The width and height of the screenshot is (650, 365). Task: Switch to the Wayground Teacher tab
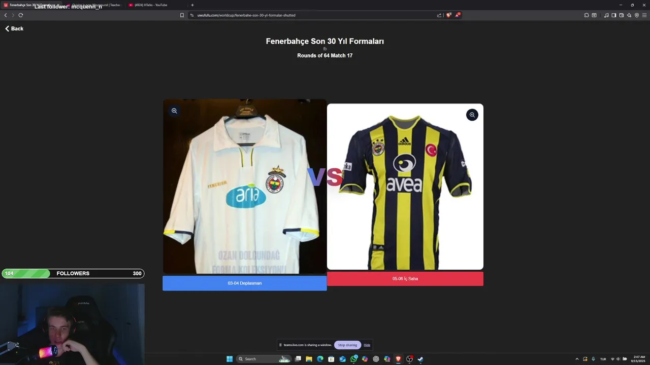[94, 5]
